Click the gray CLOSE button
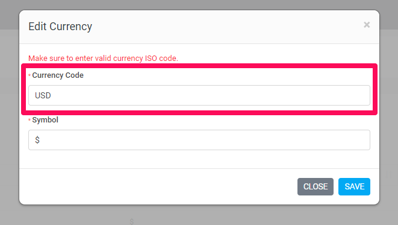The height and width of the screenshot is (225, 398). pyautogui.click(x=316, y=186)
